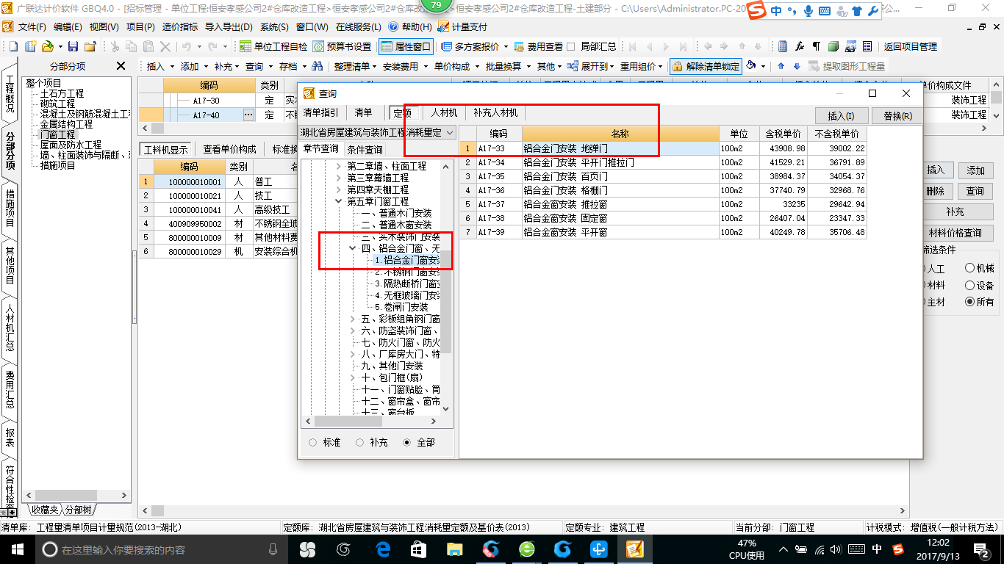Click the paint bucket color icon
This screenshot has width=1004, height=564.
click(x=751, y=66)
